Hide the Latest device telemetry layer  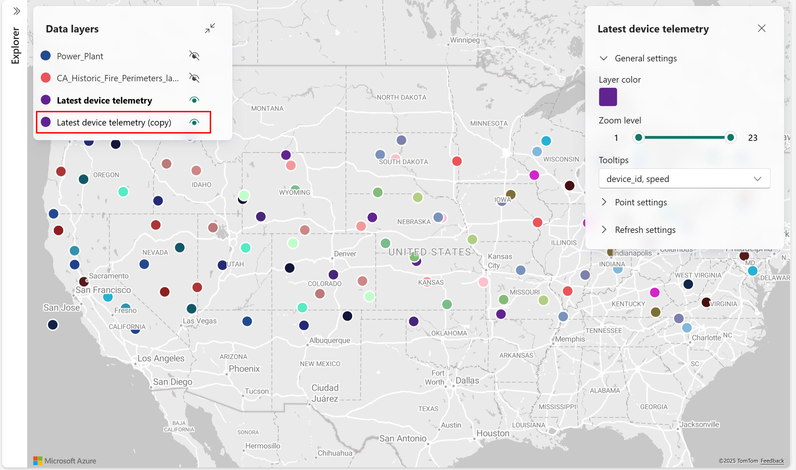point(194,100)
